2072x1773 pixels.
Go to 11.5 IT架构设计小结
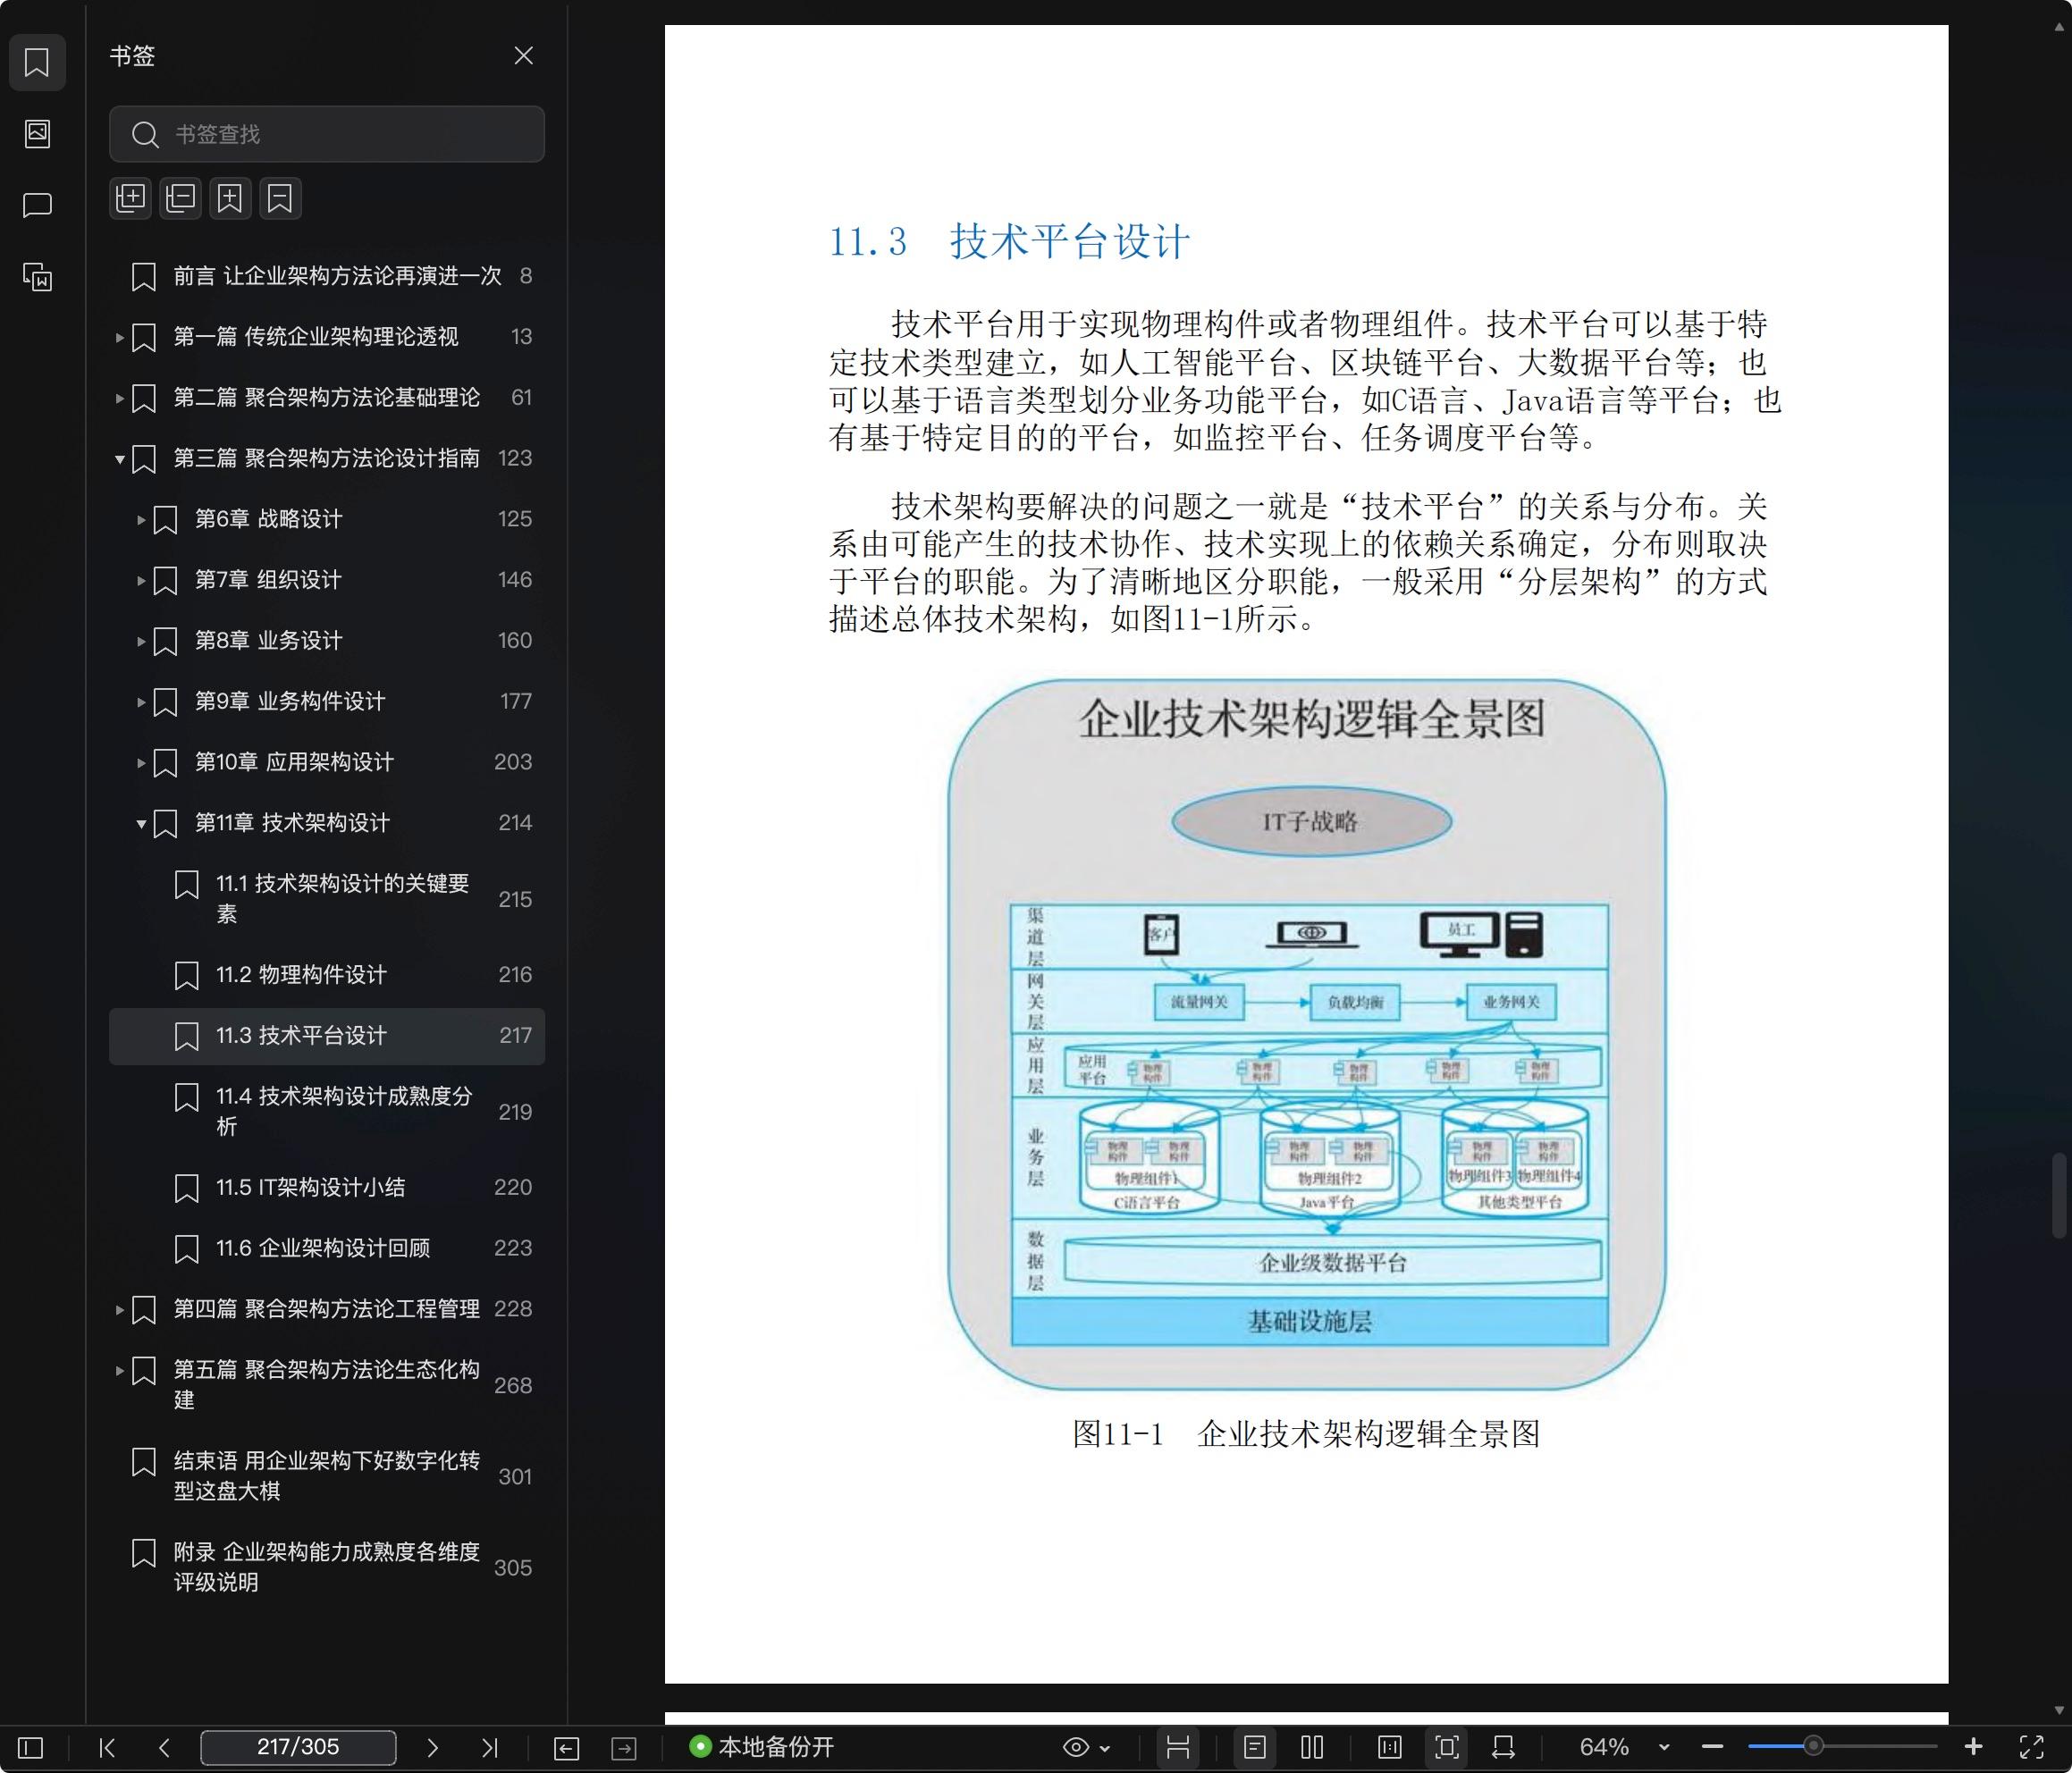pos(327,1188)
